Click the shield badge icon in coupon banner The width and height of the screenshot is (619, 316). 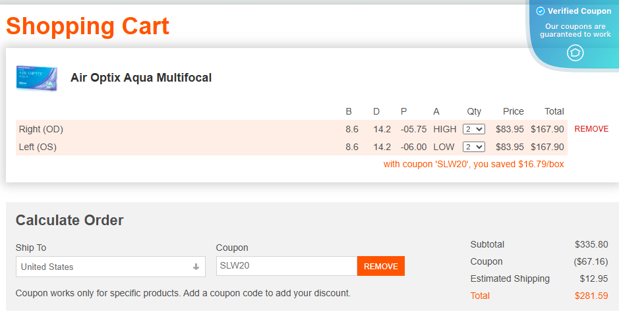coord(575,53)
